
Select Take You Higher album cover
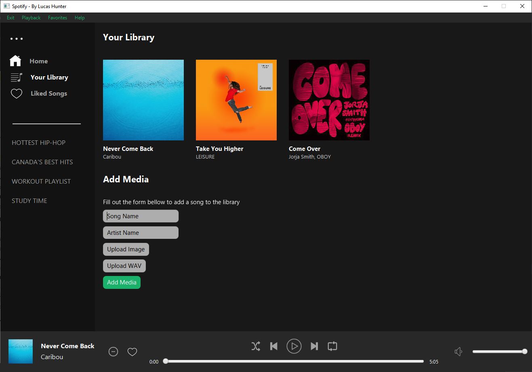236,100
